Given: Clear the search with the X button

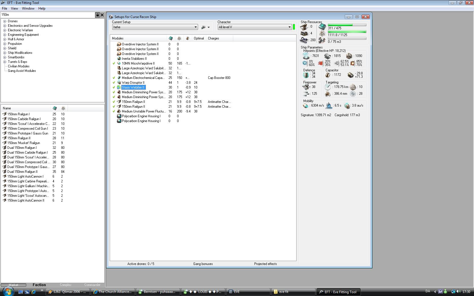Looking at the screenshot, I should (102, 15).
